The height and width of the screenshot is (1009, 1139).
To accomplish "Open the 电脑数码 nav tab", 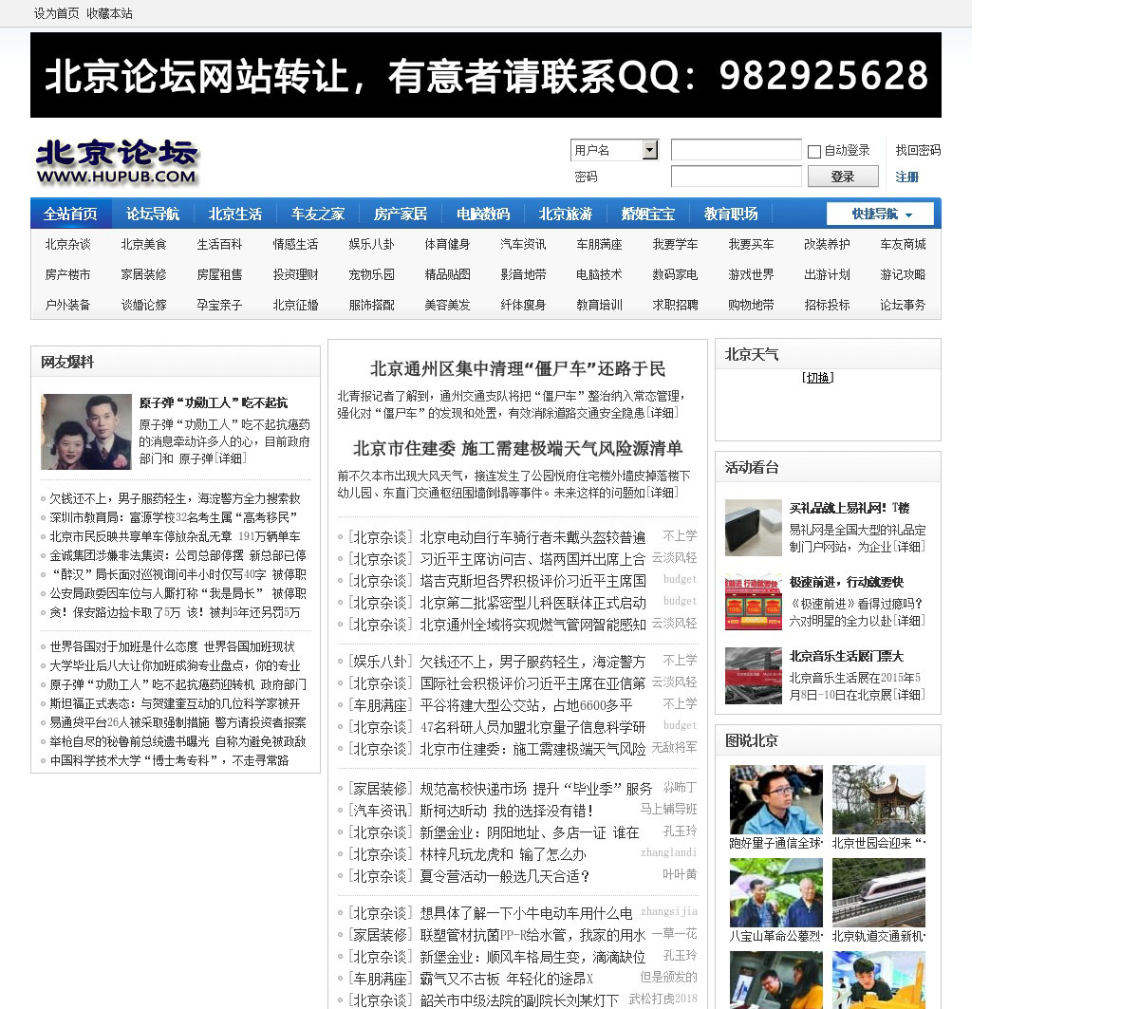I will 483,215.
